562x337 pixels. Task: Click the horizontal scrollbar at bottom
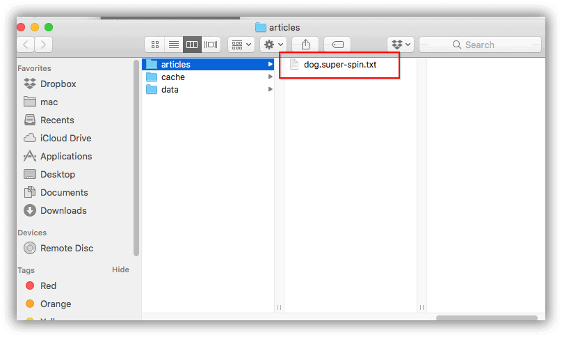click(486, 318)
